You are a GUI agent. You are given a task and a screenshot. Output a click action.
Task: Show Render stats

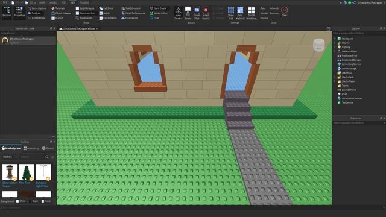tap(264, 13)
